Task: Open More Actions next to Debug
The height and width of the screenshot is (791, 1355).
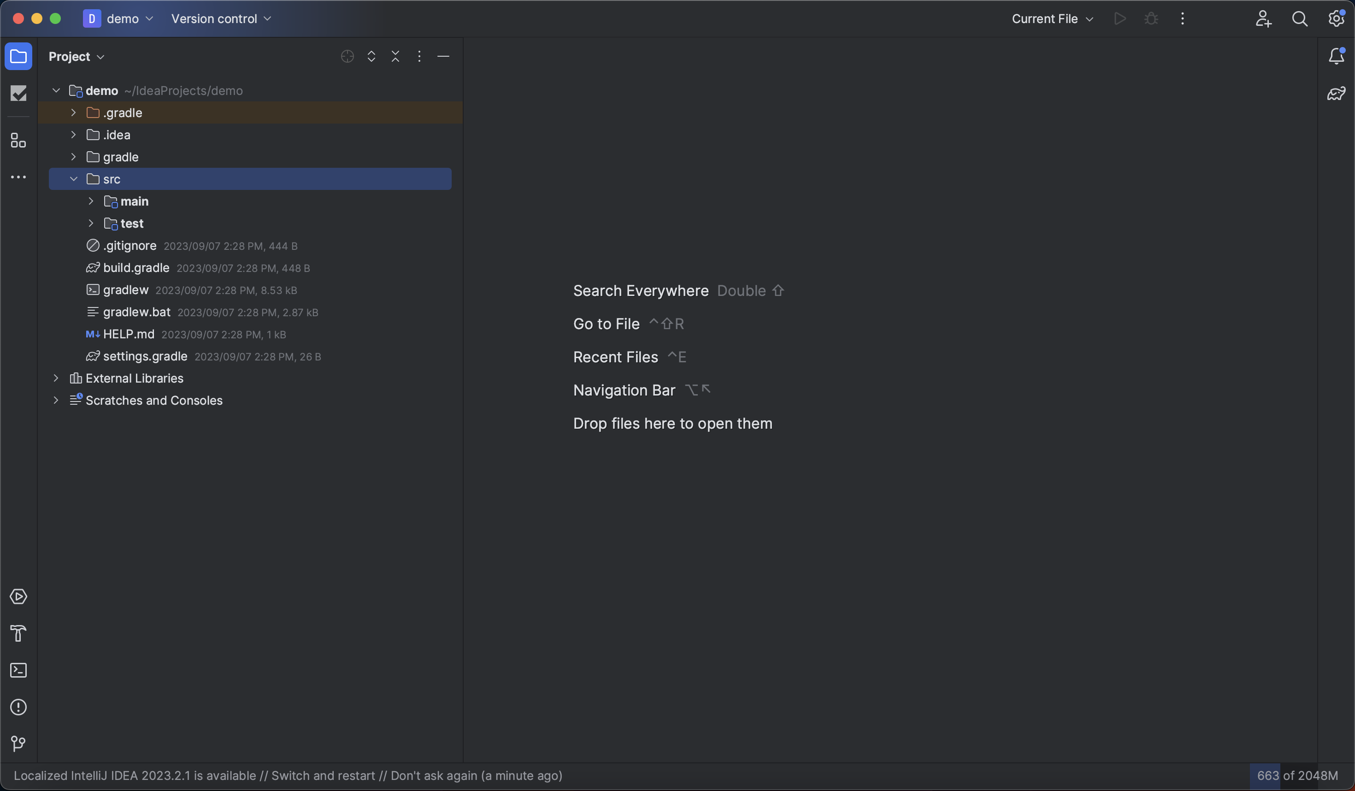Action: 1183,19
